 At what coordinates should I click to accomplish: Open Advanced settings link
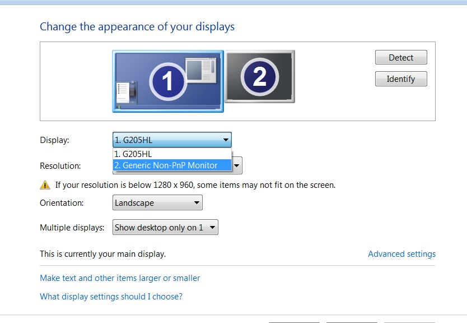402,254
